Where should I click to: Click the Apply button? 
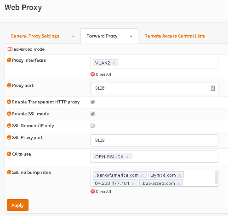point(17,205)
